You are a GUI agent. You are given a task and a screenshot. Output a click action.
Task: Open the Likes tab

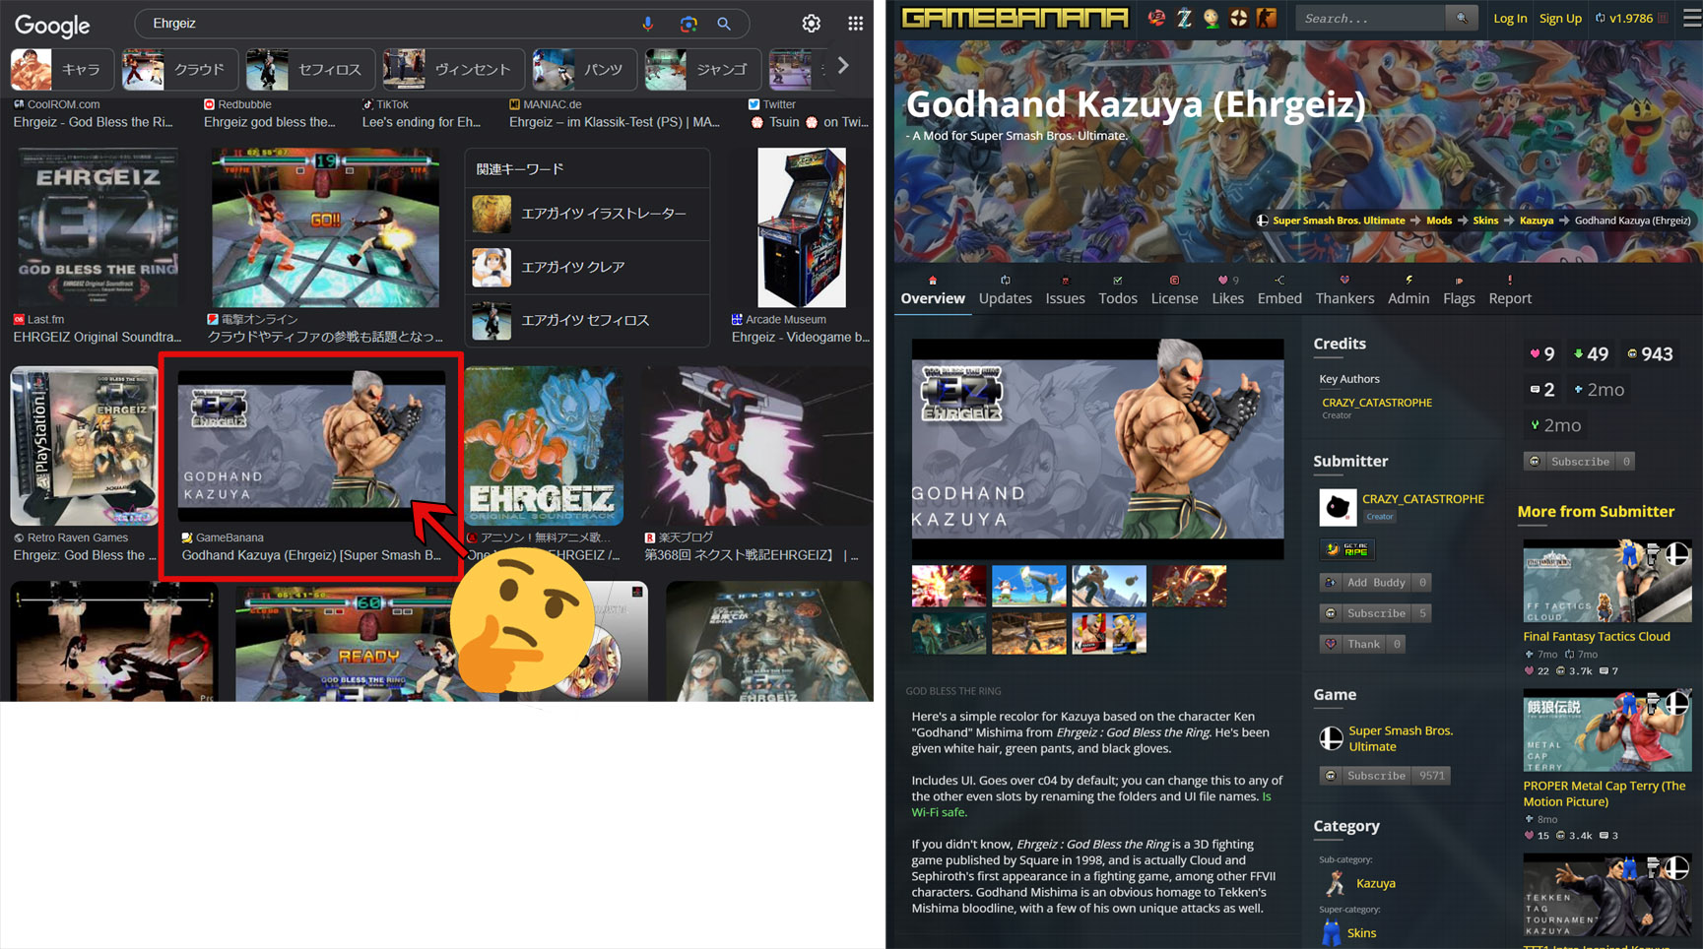point(1227,291)
